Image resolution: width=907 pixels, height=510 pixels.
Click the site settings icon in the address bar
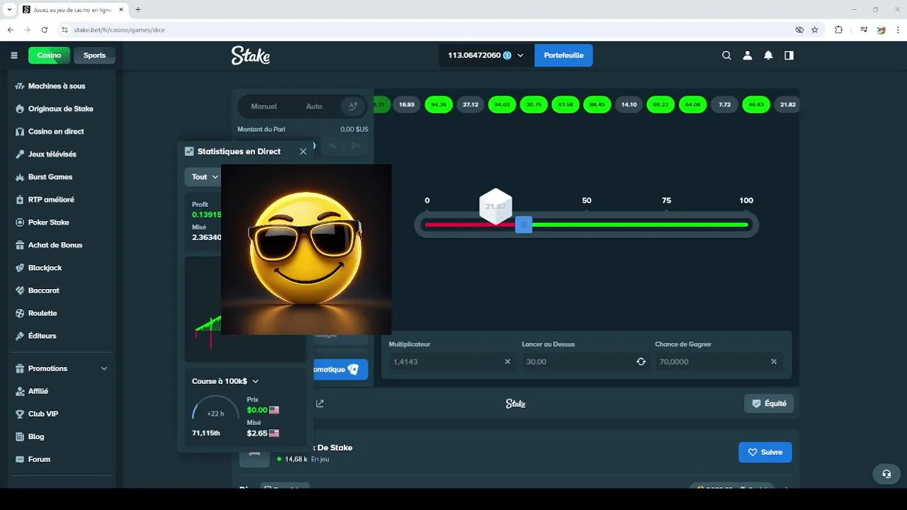[x=64, y=30]
